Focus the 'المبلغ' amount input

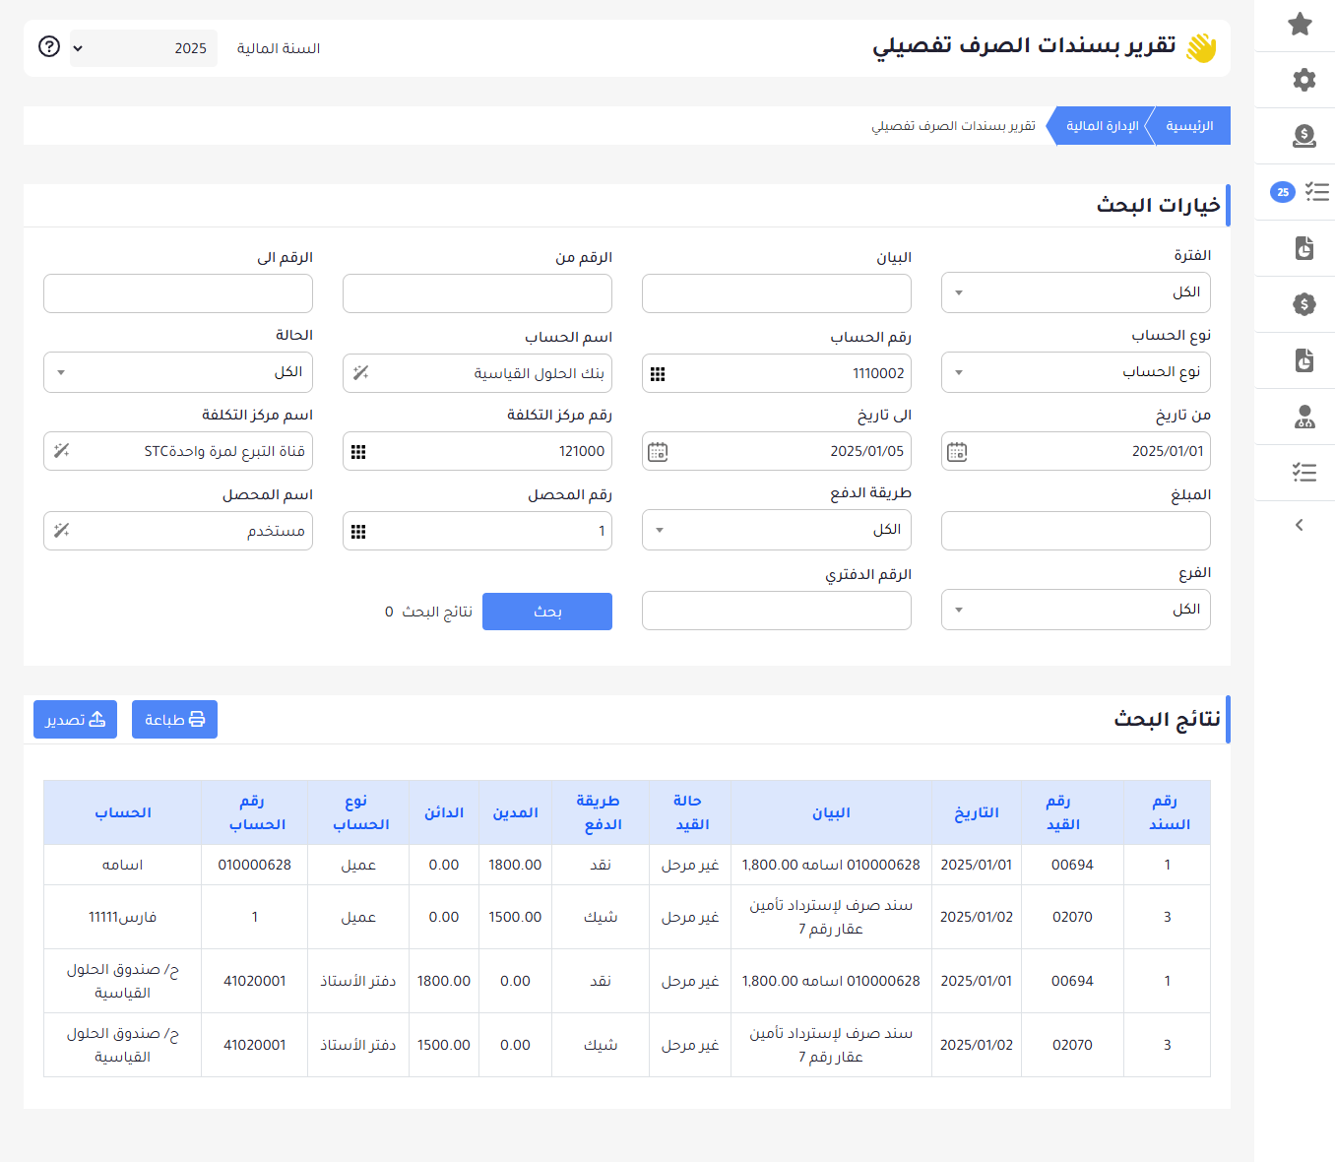click(x=1076, y=531)
